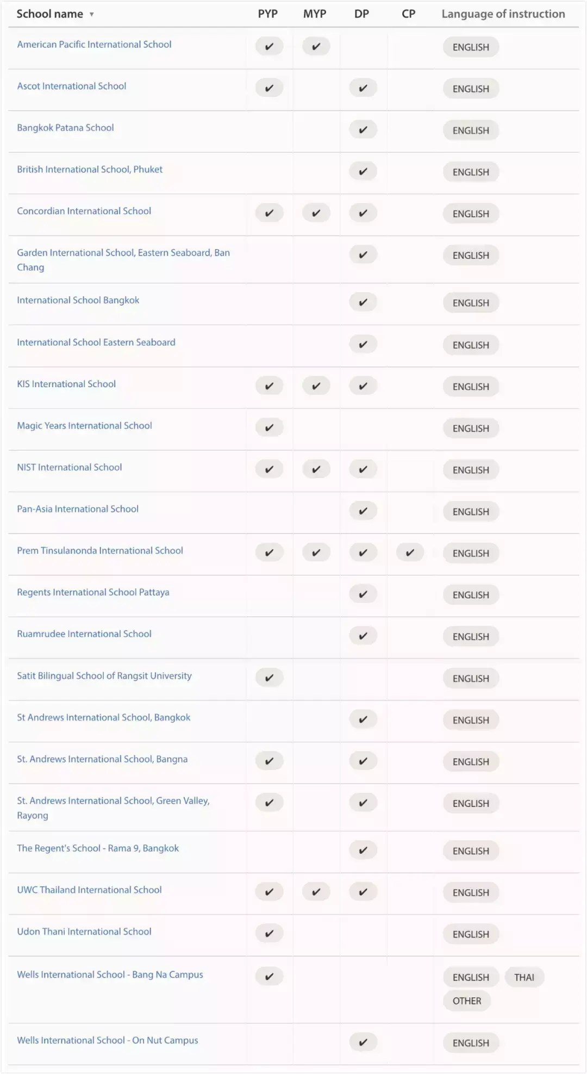Click the OTHER language tag for Wells Bang Na
This screenshot has height=1074, width=587.
467,1001
